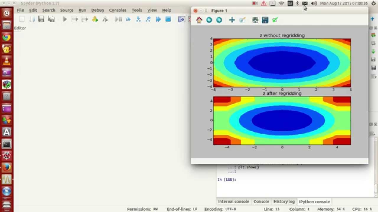Open the system gear menu at top right
Screen dimensions: 378x212
[374, 4]
